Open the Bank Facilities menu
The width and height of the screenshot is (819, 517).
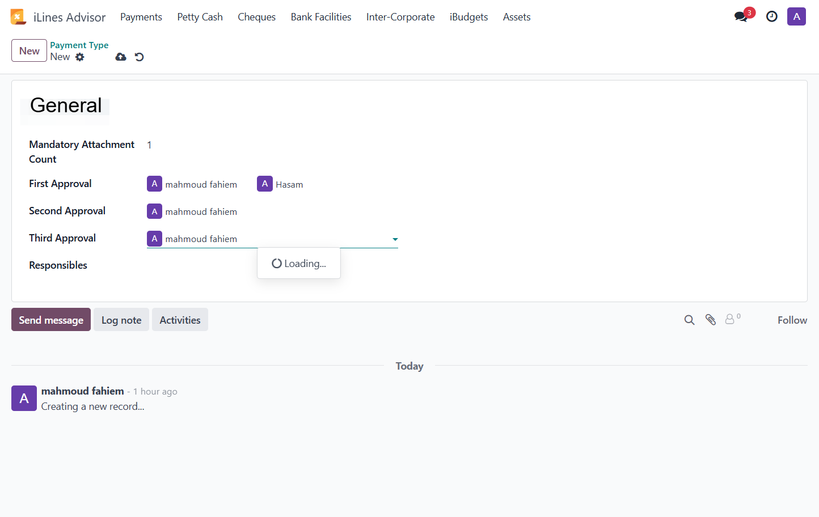[321, 17]
